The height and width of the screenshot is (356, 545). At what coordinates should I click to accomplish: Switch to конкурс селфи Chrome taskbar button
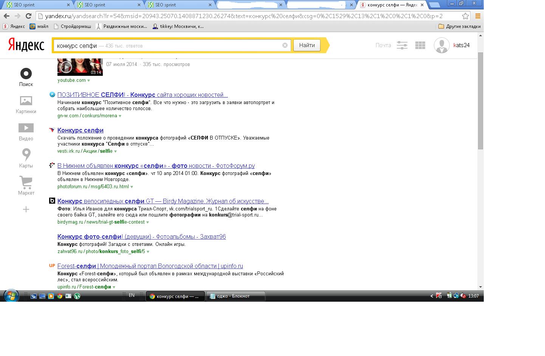click(175, 296)
